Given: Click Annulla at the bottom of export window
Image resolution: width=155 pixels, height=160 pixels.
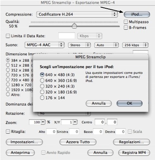Looking at the screenshot, I should point(100,153).
